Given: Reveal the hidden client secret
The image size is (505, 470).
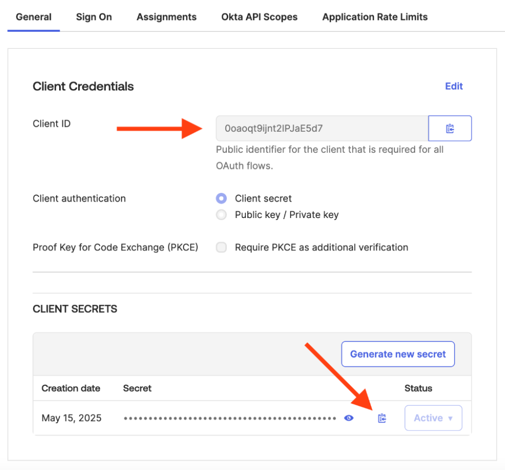Looking at the screenshot, I should [349, 418].
